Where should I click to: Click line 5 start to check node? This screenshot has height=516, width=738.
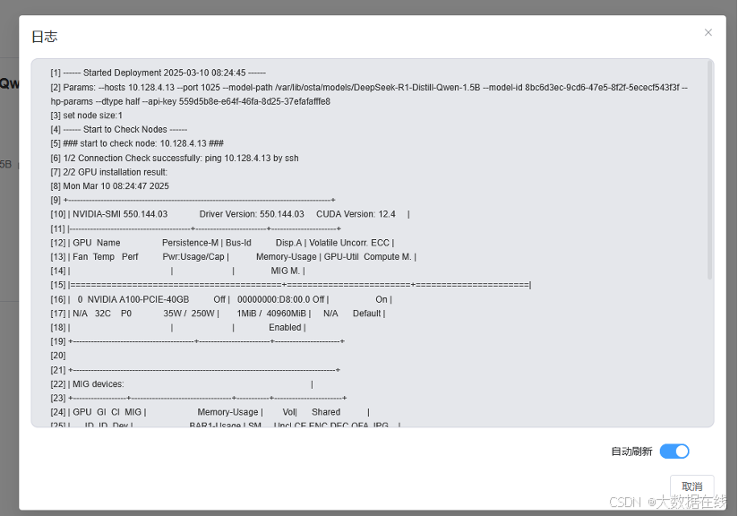pos(137,143)
